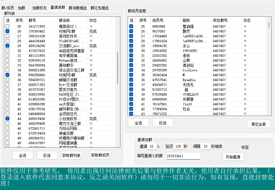Deselect member 29705389 CoolLove
Screen dimensions: 275x190
131,70
